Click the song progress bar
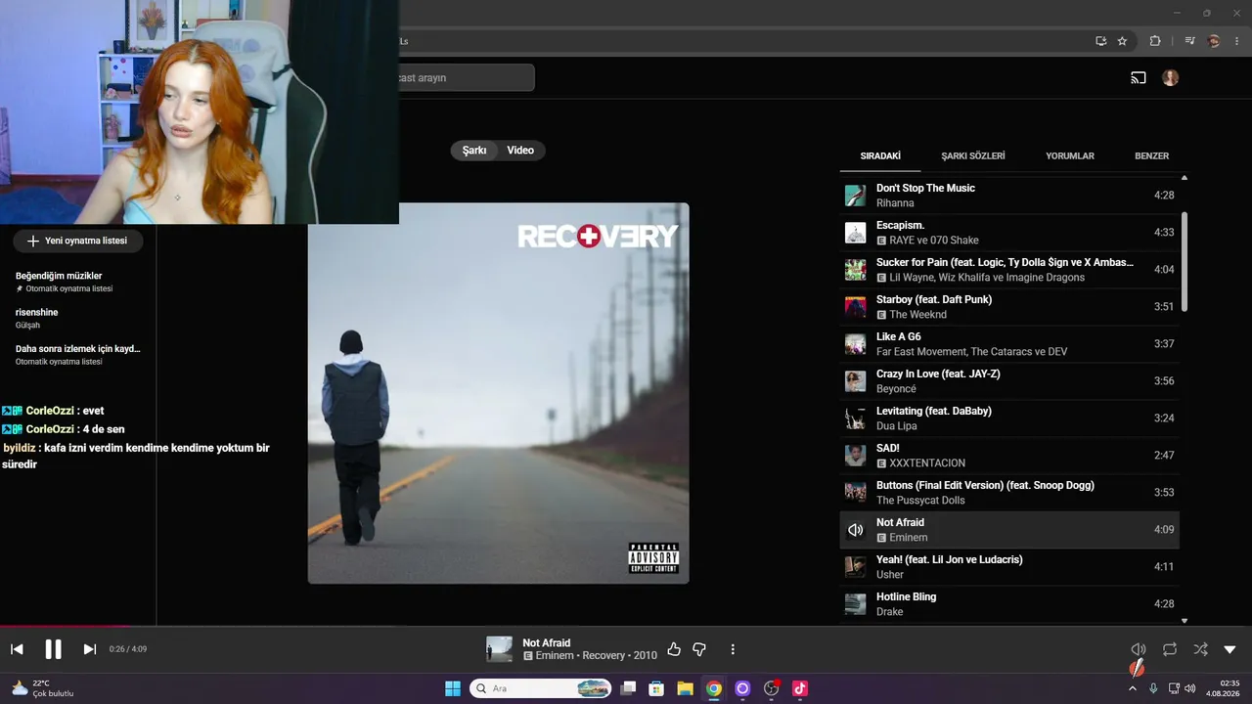This screenshot has width=1252, height=704. [626, 627]
